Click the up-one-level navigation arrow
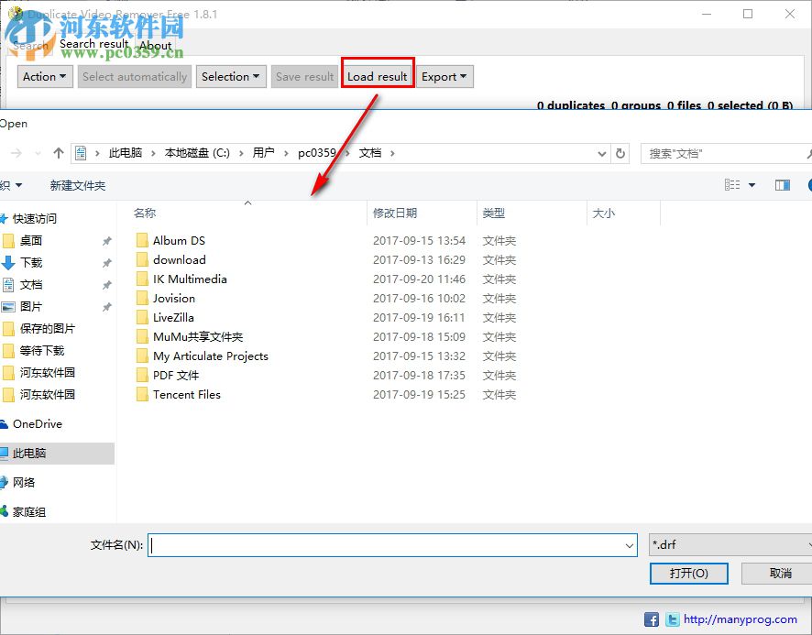Screen dimensions: 812x635 pyautogui.click(x=60, y=153)
